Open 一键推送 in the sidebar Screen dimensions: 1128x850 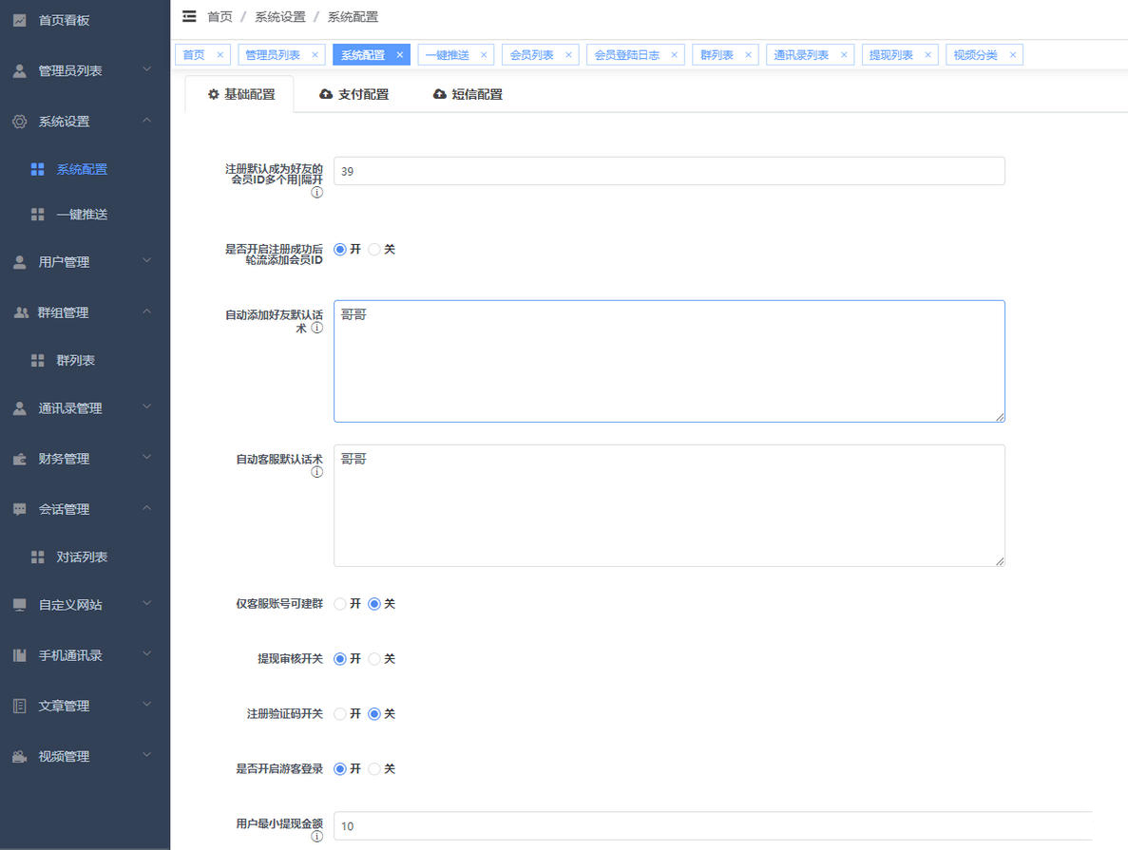(x=82, y=215)
